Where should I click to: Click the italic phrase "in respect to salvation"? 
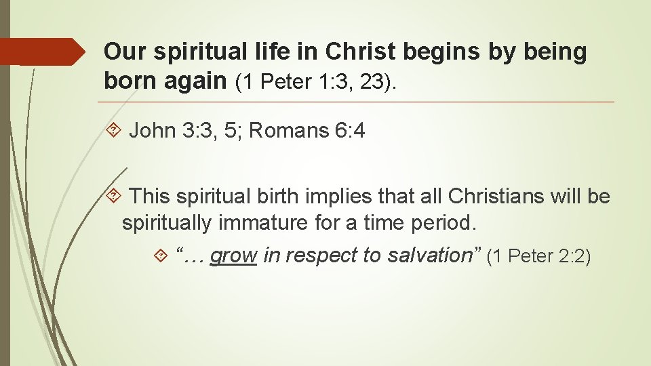coord(368,256)
